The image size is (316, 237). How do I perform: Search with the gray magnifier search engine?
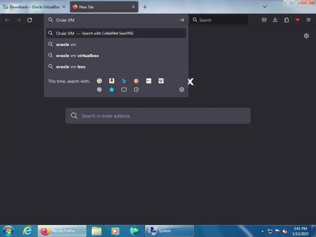point(99,89)
